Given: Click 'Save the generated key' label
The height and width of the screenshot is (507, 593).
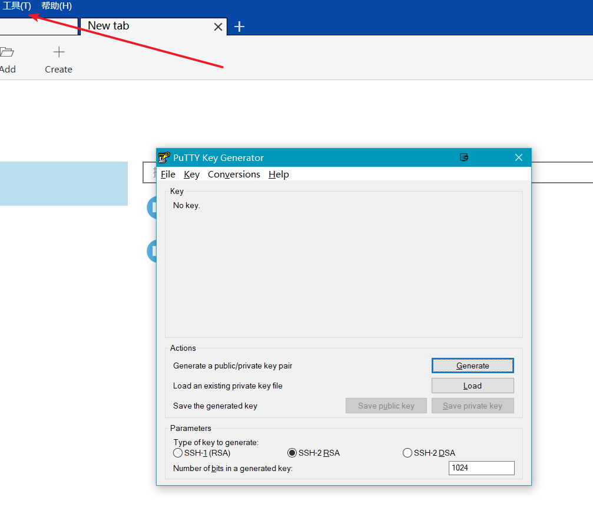Looking at the screenshot, I should pyautogui.click(x=215, y=406).
